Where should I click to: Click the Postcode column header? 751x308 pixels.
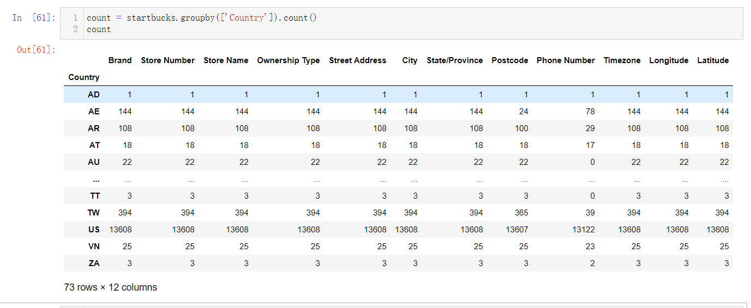point(510,60)
